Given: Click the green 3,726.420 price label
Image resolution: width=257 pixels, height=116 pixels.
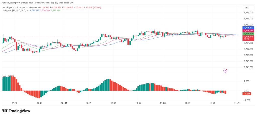Looking at the screenshot, I should pyautogui.click(x=248, y=34).
